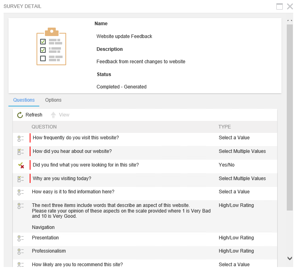Switch to the Questions tab

(24, 100)
